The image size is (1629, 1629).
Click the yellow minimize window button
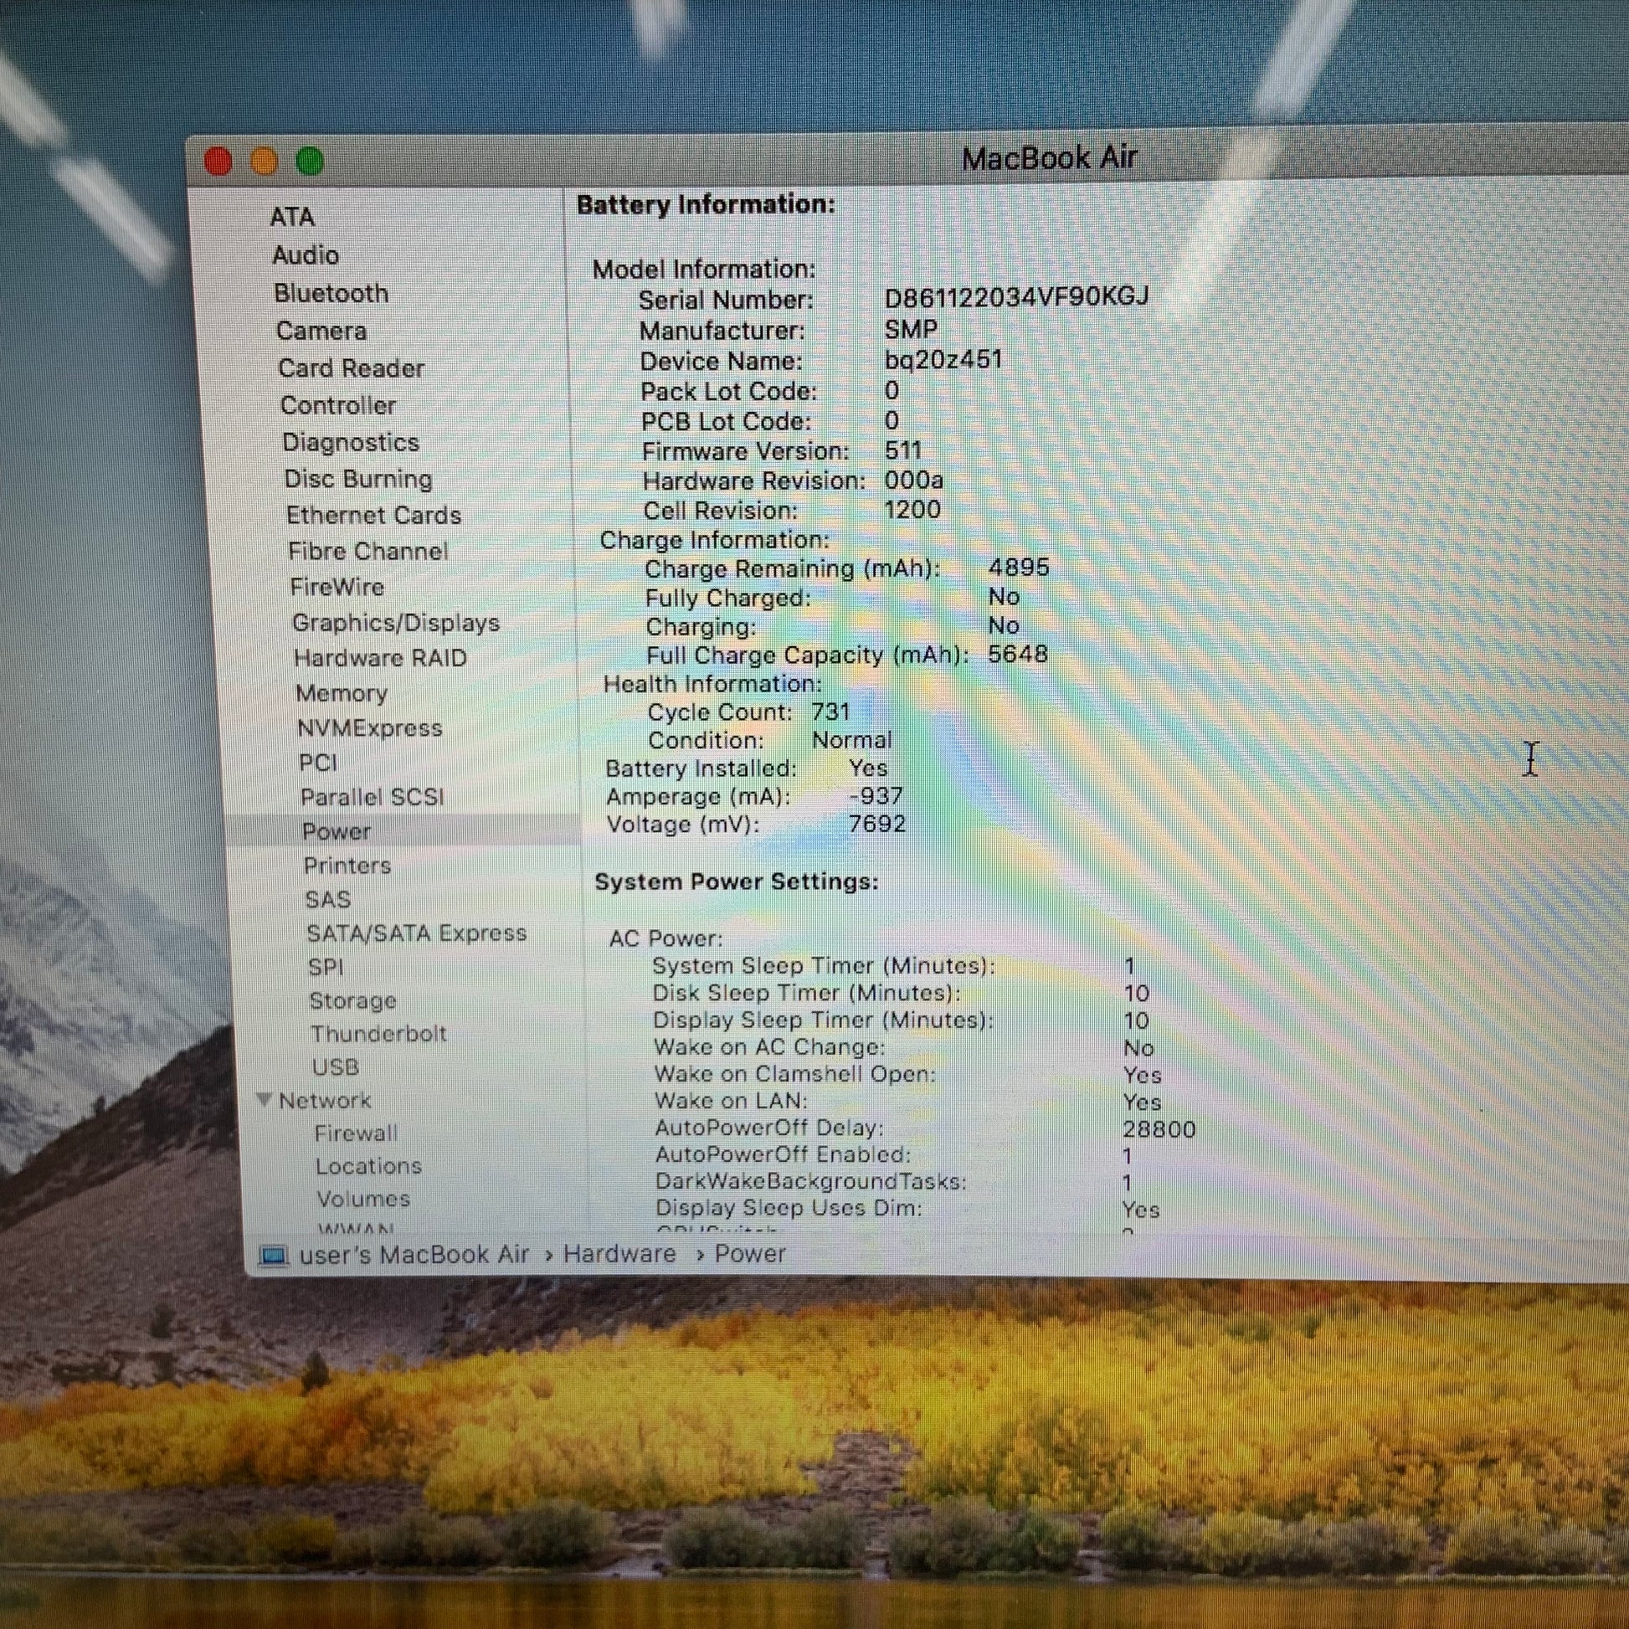(264, 161)
